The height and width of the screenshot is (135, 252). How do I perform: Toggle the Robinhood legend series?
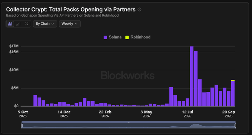pos(138,37)
